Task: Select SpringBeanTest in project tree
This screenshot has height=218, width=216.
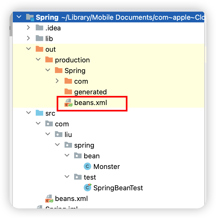Action: [x=118, y=188]
